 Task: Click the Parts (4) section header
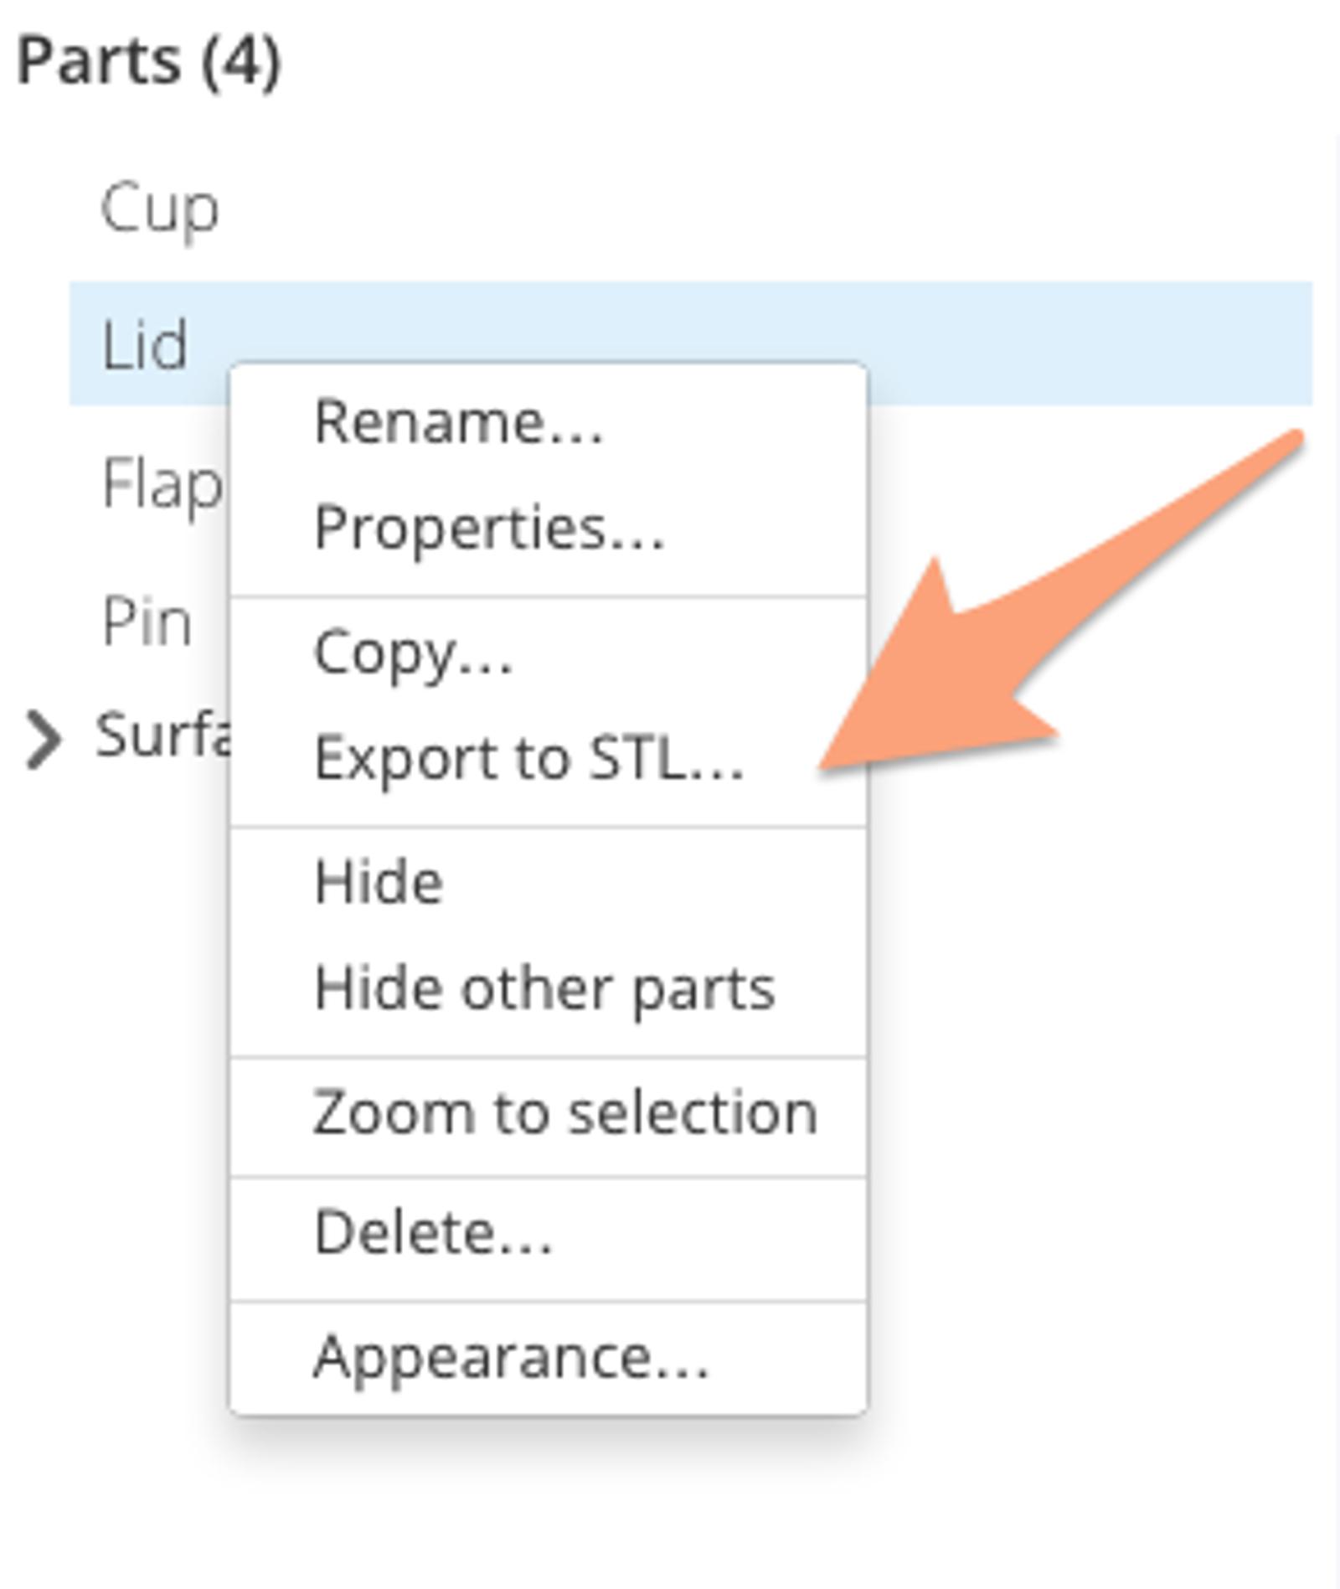point(149,62)
